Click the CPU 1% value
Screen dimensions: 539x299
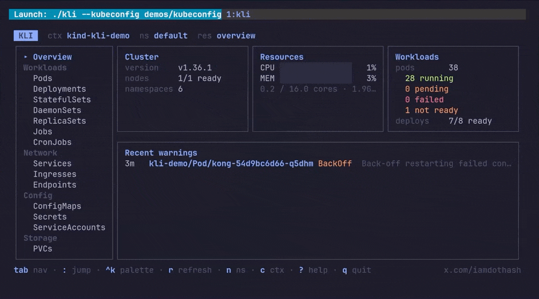click(x=371, y=67)
